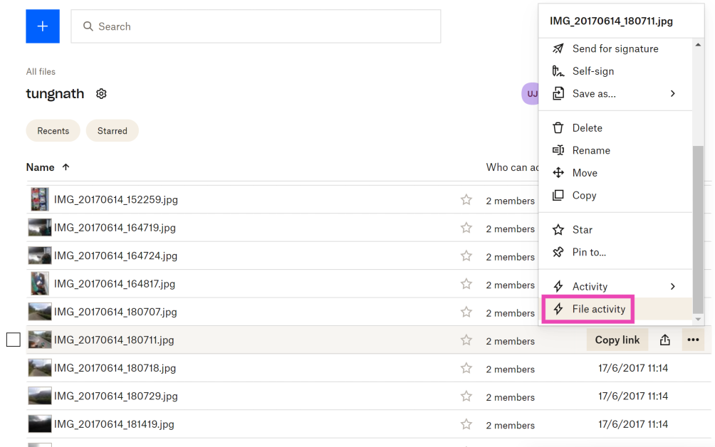Screen dimensions: 715x447
Task: Filter by the Starred chip
Action: [x=113, y=131]
